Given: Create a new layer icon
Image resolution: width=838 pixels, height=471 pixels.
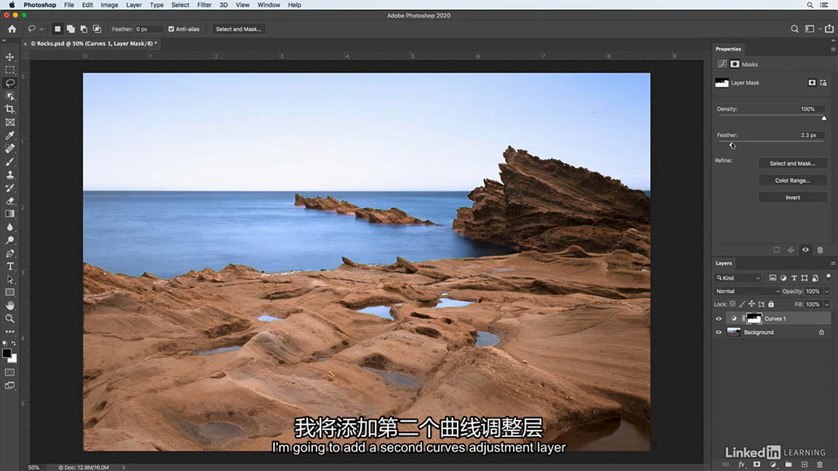Looking at the screenshot, I should pyautogui.click(x=805, y=465).
